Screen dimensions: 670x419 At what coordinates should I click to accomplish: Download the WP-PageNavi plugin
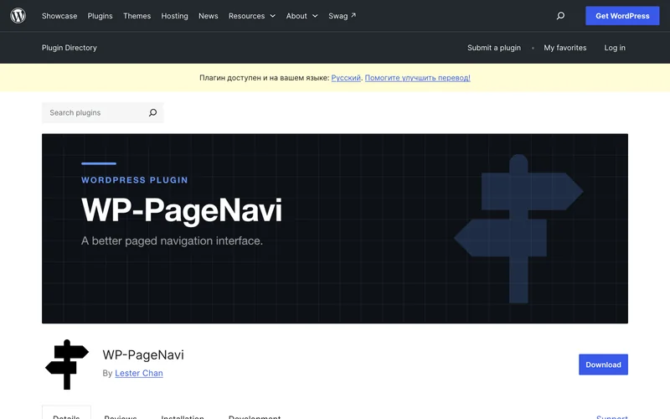(603, 365)
